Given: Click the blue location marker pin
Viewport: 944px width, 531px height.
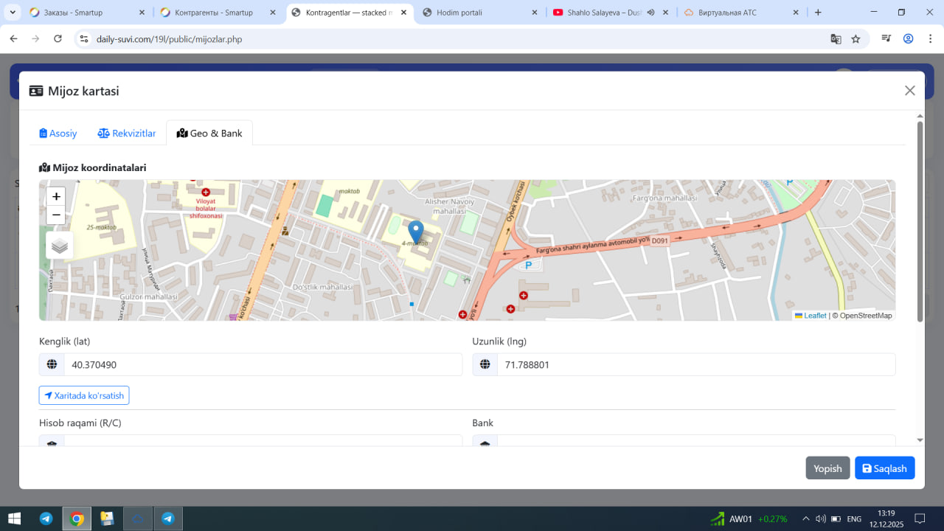Looking at the screenshot, I should pyautogui.click(x=416, y=232).
